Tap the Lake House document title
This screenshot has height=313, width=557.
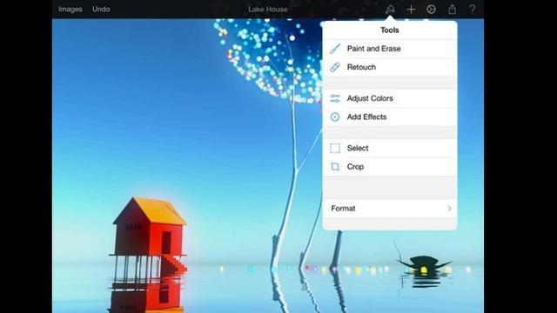(268, 10)
